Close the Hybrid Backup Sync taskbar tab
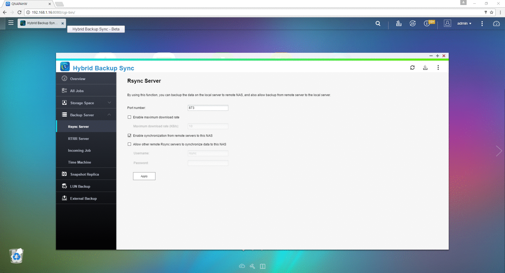 pos(62,23)
